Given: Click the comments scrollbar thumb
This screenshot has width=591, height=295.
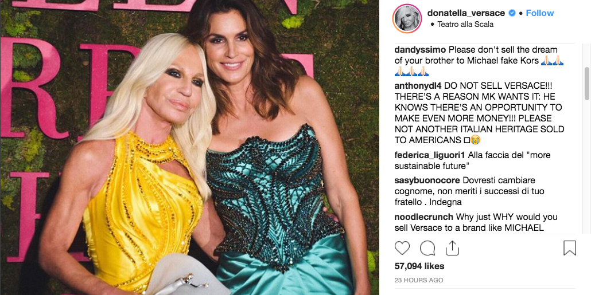Looking at the screenshot, I should pos(586,84).
